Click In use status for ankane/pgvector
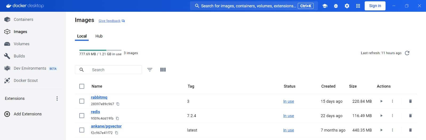426x140 pixels. point(289,130)
